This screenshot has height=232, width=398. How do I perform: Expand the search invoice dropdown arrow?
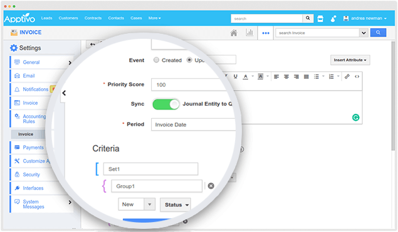[x=364, y=33]
